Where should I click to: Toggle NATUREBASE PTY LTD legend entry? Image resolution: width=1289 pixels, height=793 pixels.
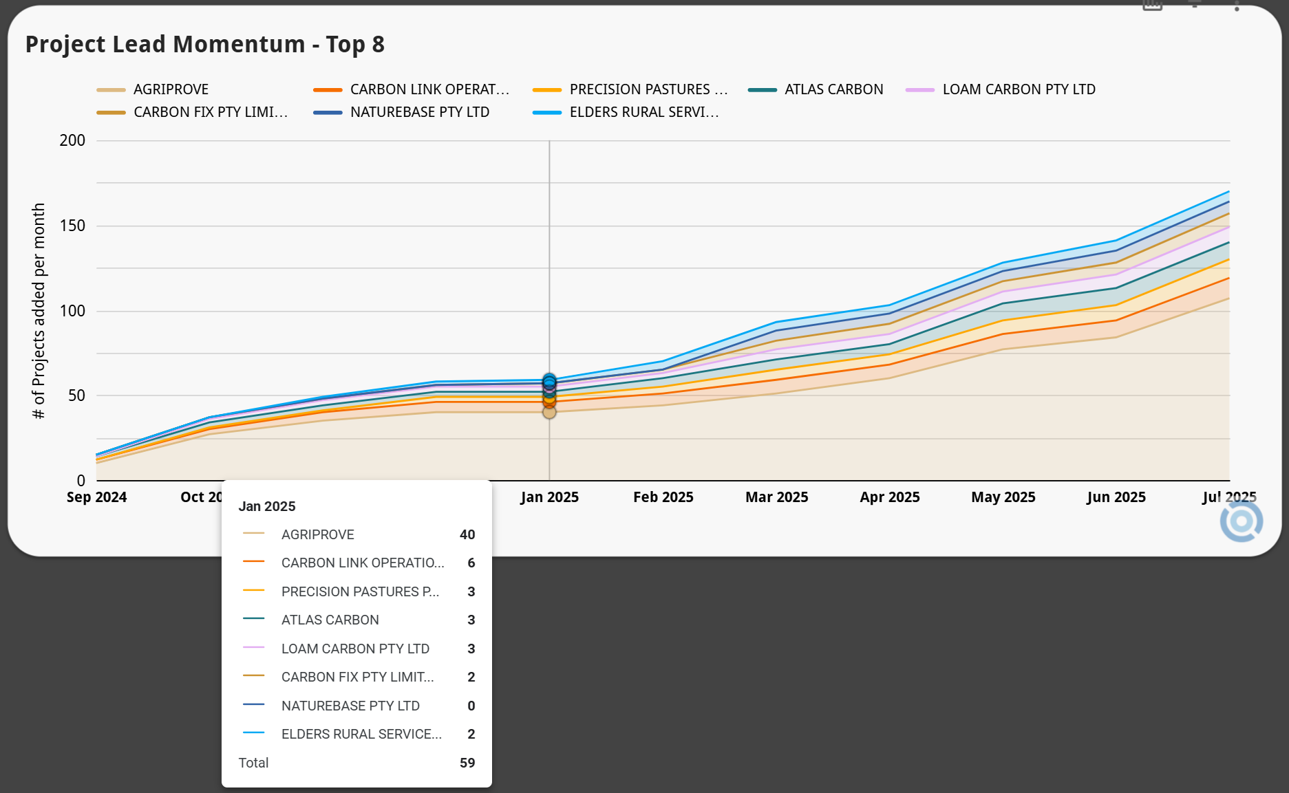coord(401,112)
